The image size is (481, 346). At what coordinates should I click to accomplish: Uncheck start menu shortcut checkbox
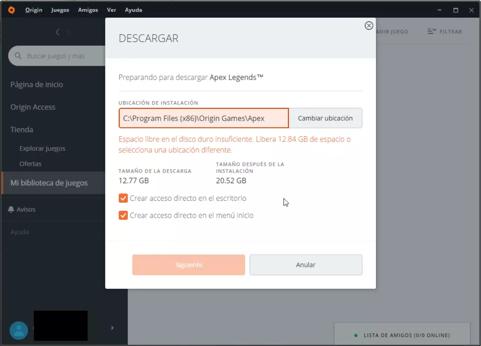[123, 215]
